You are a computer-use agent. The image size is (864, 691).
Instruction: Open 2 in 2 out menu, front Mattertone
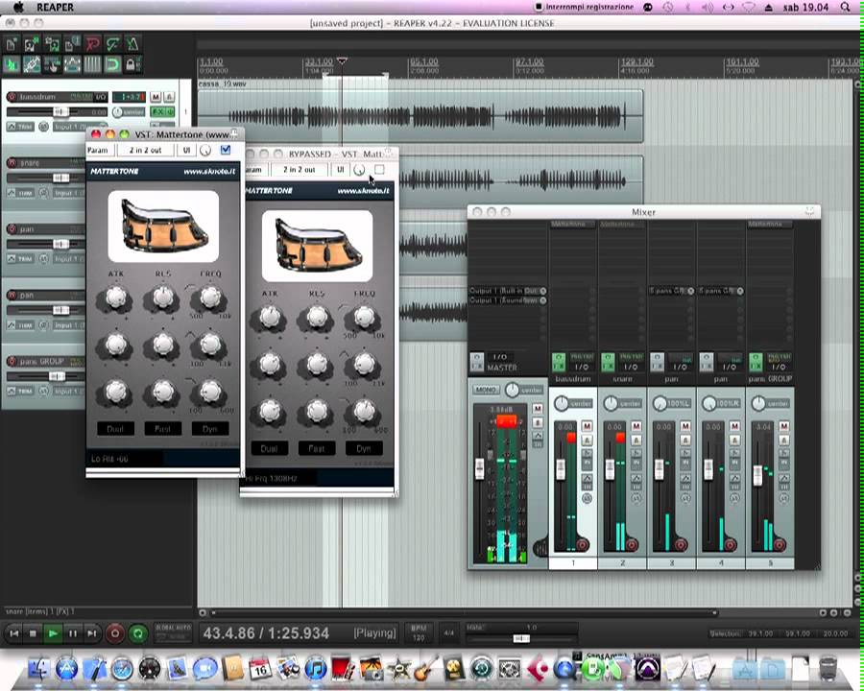(146, 150)
